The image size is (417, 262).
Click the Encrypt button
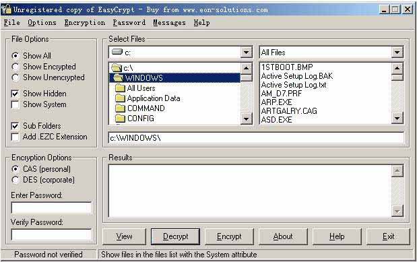[229, 236]
